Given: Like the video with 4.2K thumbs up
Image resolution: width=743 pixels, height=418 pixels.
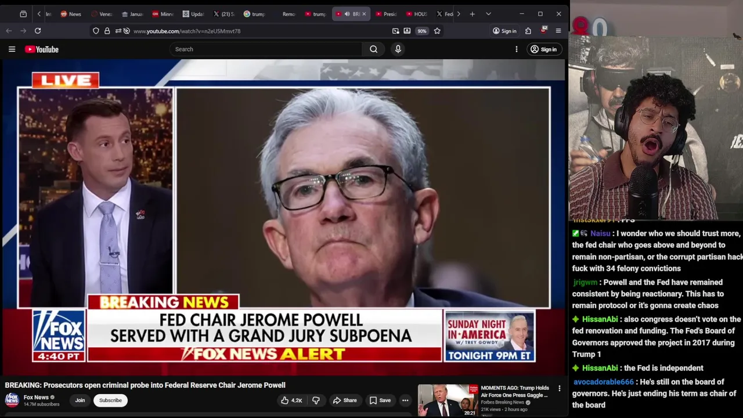Looking at the screenshot, I should (292, 400).
